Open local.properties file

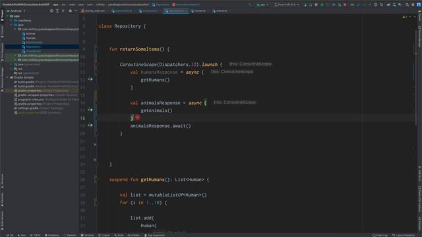[28, 113]
